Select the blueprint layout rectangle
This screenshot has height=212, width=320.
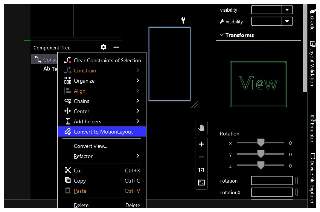pos(169,64)
